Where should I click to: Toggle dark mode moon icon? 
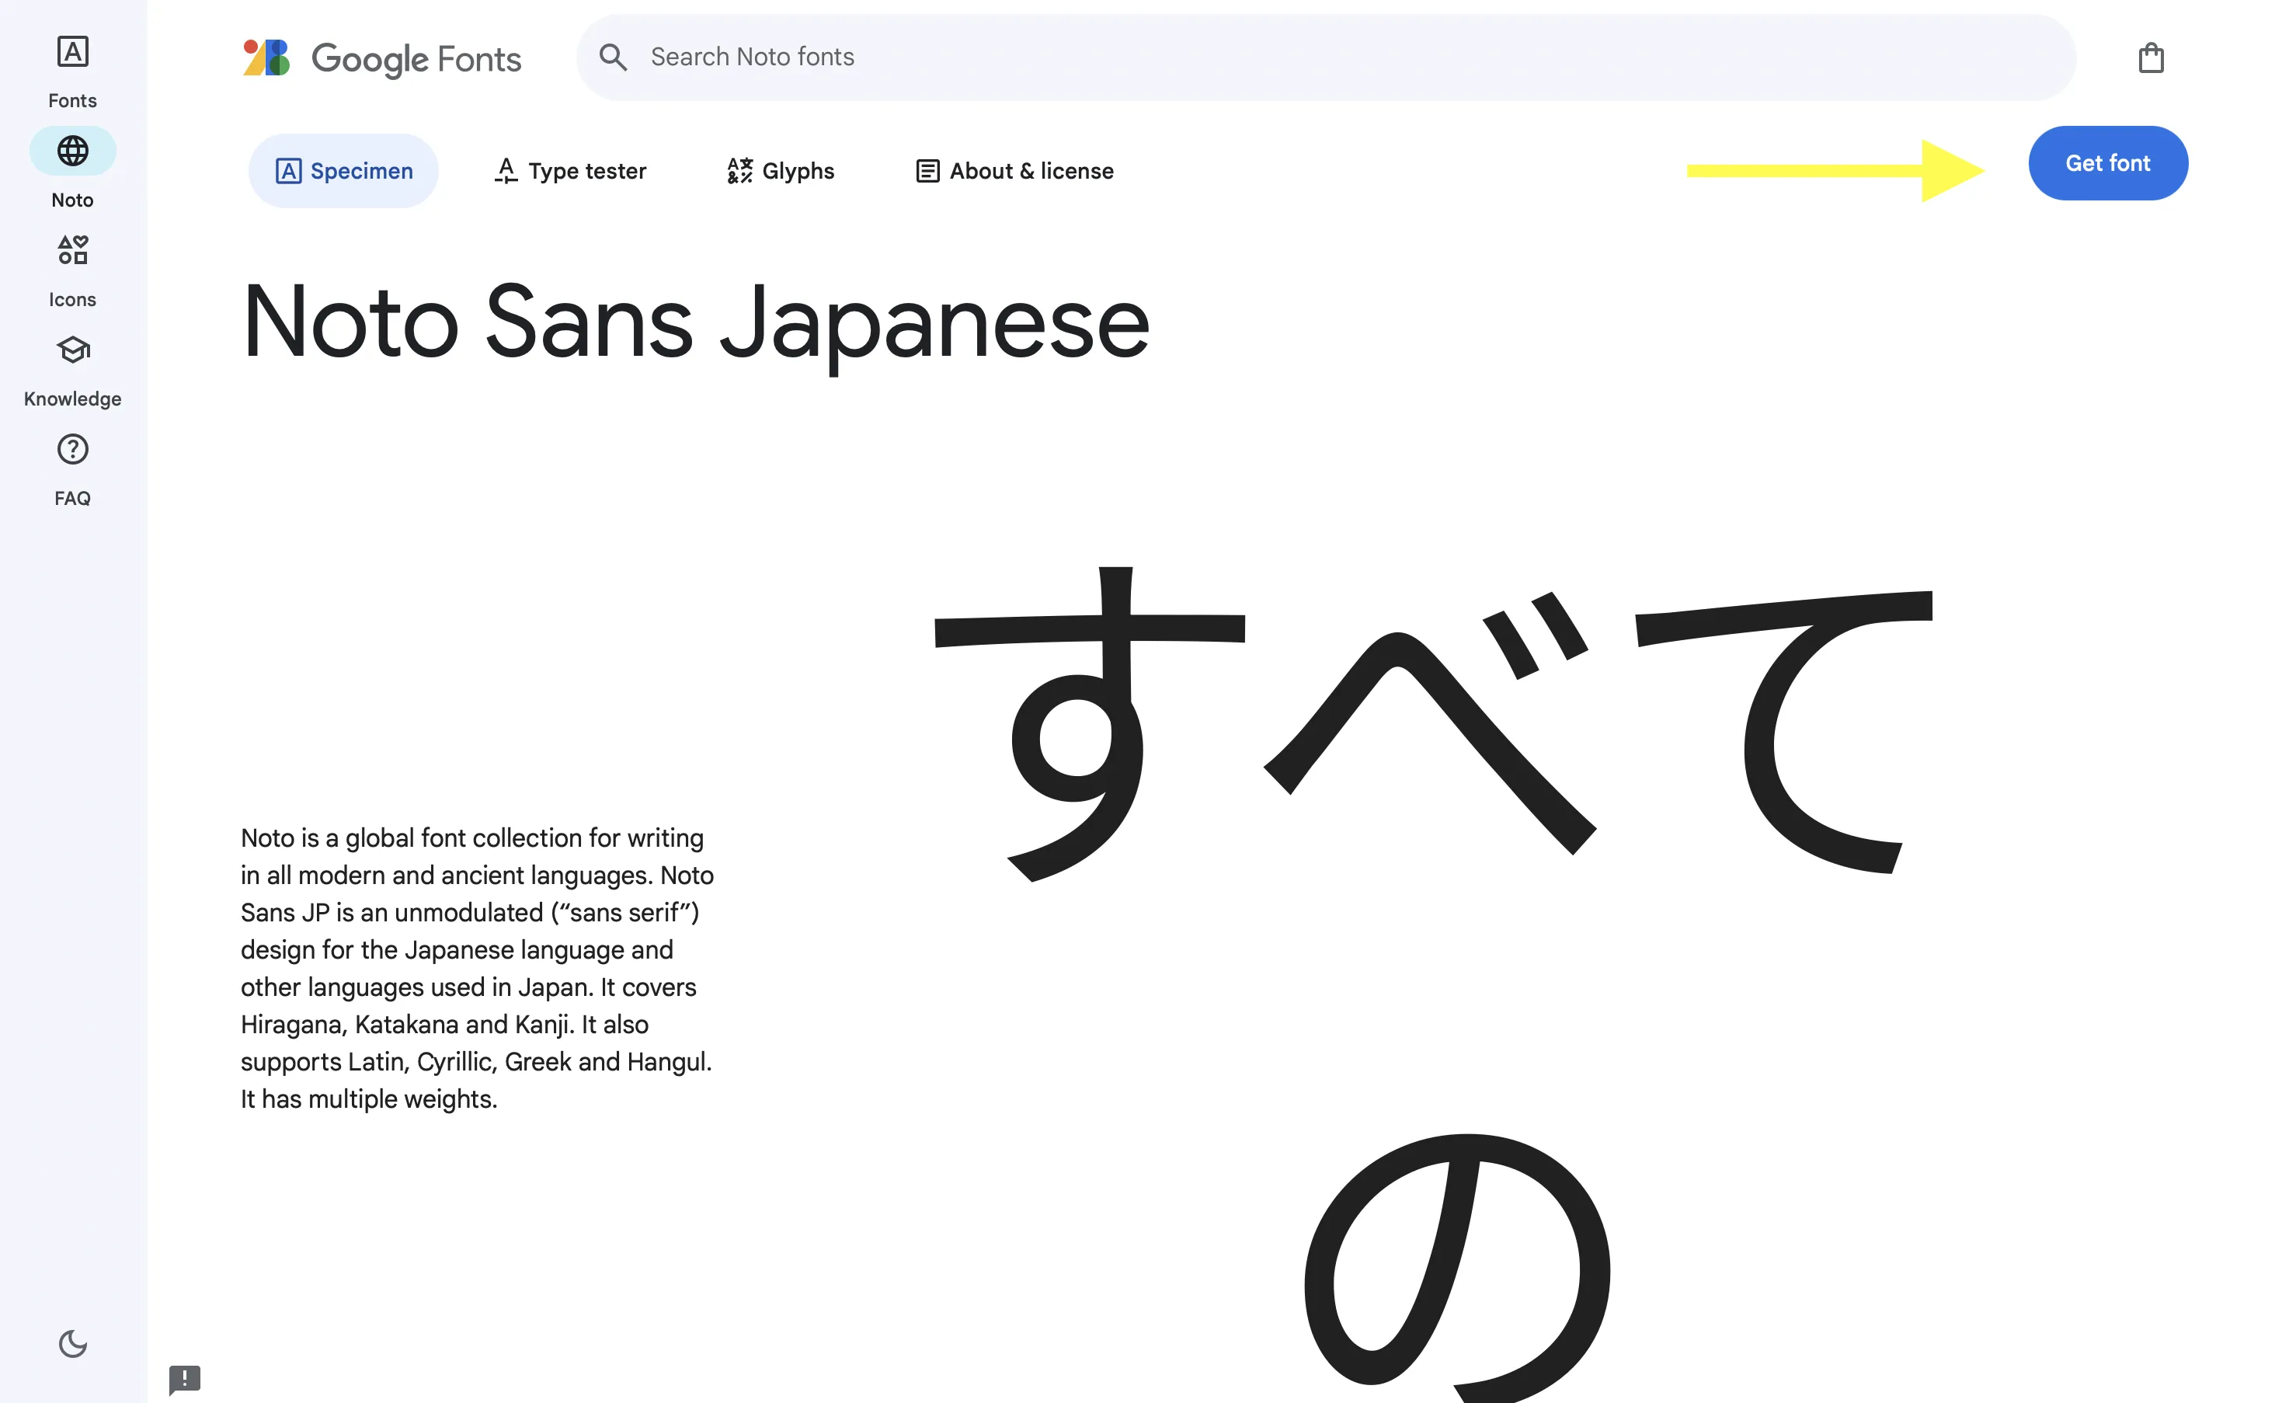(x=72, y=1342)
